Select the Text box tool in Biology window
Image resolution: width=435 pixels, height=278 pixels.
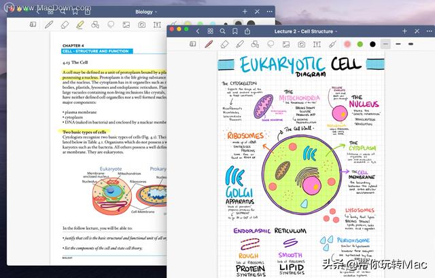(x=157, y=24)
